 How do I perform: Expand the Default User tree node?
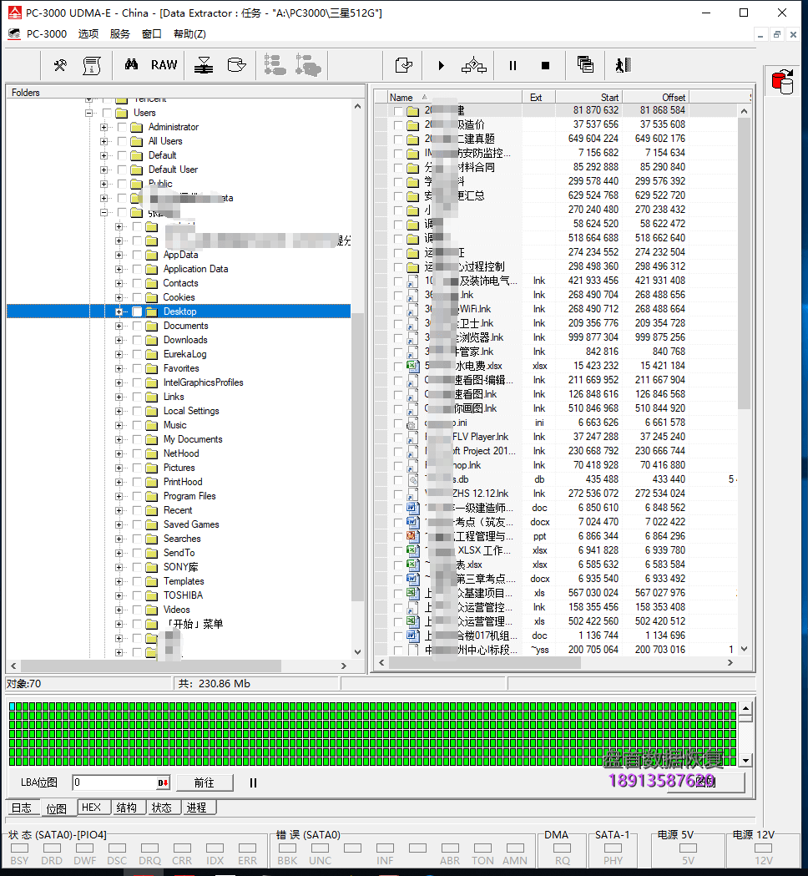pyautogui.click(x=104, y=170)
